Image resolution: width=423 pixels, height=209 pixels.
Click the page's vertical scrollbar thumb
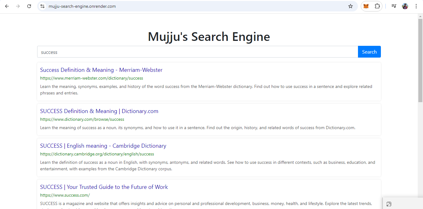pos(420,60)
